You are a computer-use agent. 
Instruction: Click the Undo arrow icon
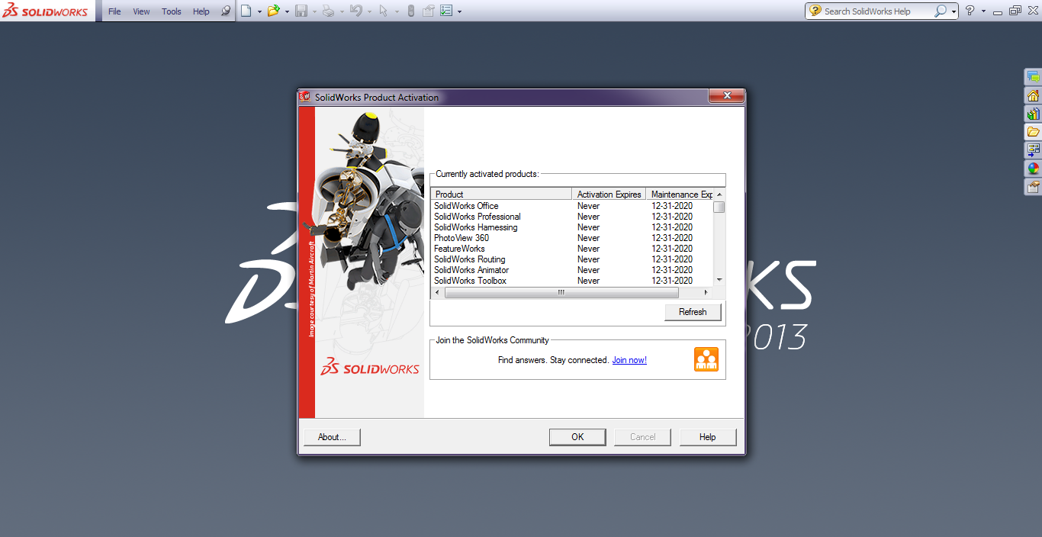point(355,11)
